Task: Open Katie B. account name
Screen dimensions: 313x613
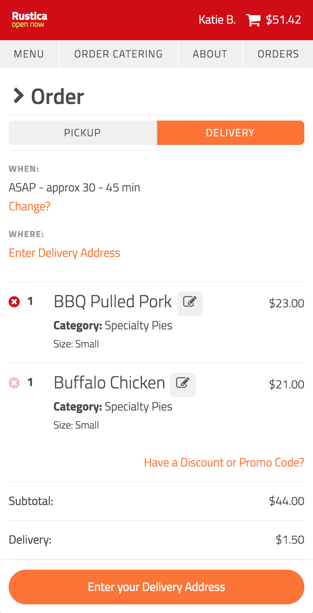Action: (x=217, y=20)
